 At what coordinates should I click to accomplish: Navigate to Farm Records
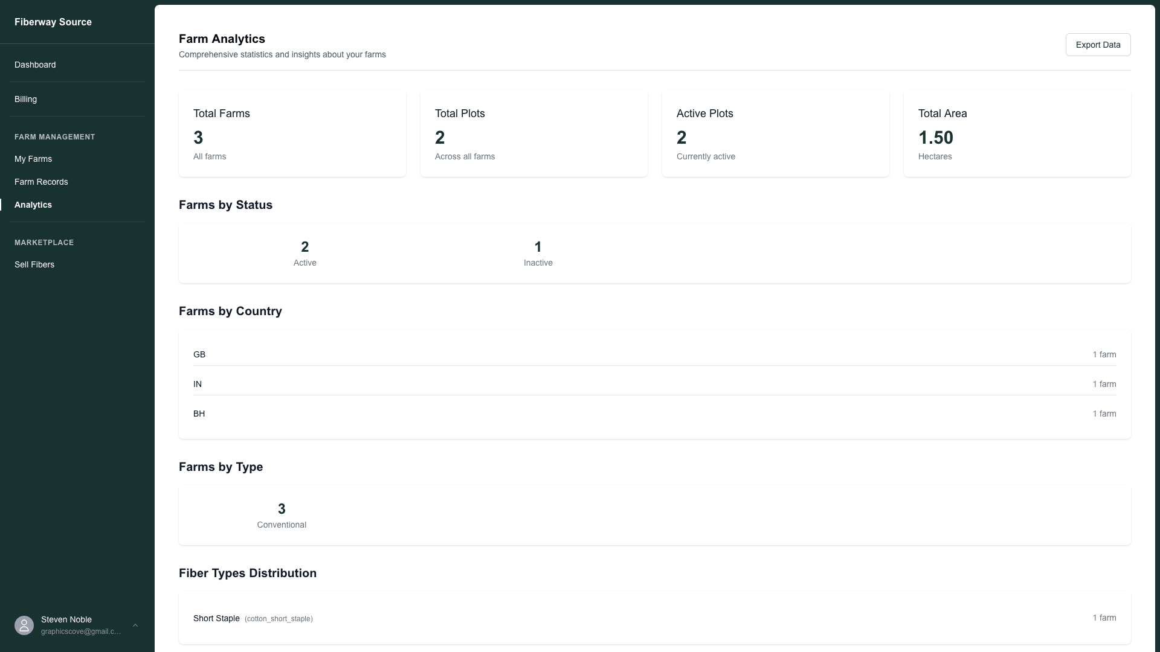[41, 182]
